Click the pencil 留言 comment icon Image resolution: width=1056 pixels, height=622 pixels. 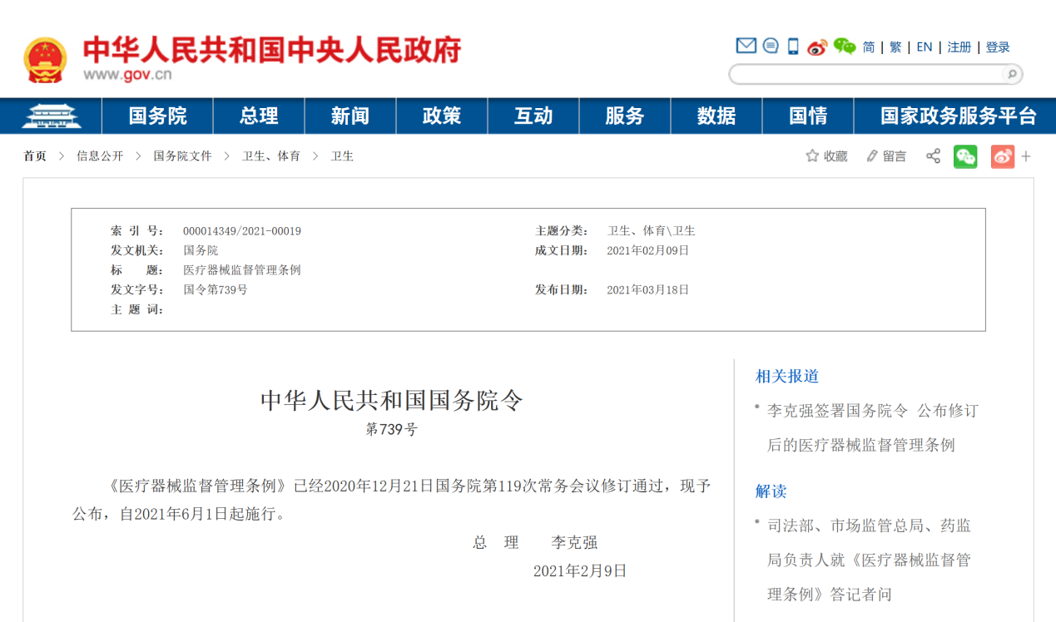(872, 156)
